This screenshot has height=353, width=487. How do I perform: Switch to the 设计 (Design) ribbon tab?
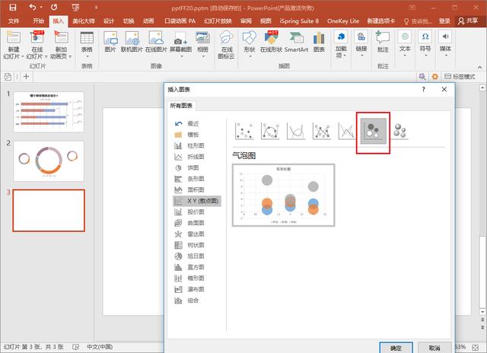point(109,21)
